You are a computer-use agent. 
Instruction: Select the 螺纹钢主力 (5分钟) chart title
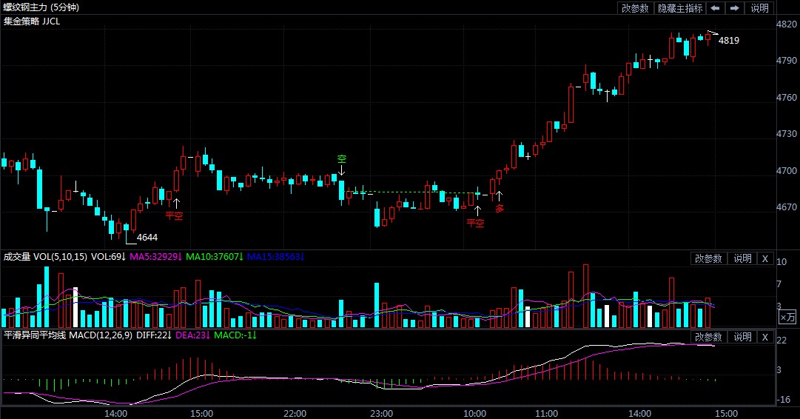coord(41,7)
